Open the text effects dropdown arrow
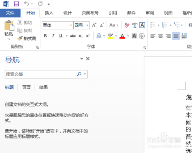The height and width of the screenshot is (153, 192). pyautogui.click(x=104, y=36)
